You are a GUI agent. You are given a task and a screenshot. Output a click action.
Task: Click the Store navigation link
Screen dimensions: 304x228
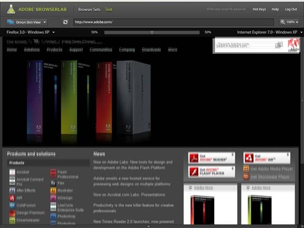[172, 50]
